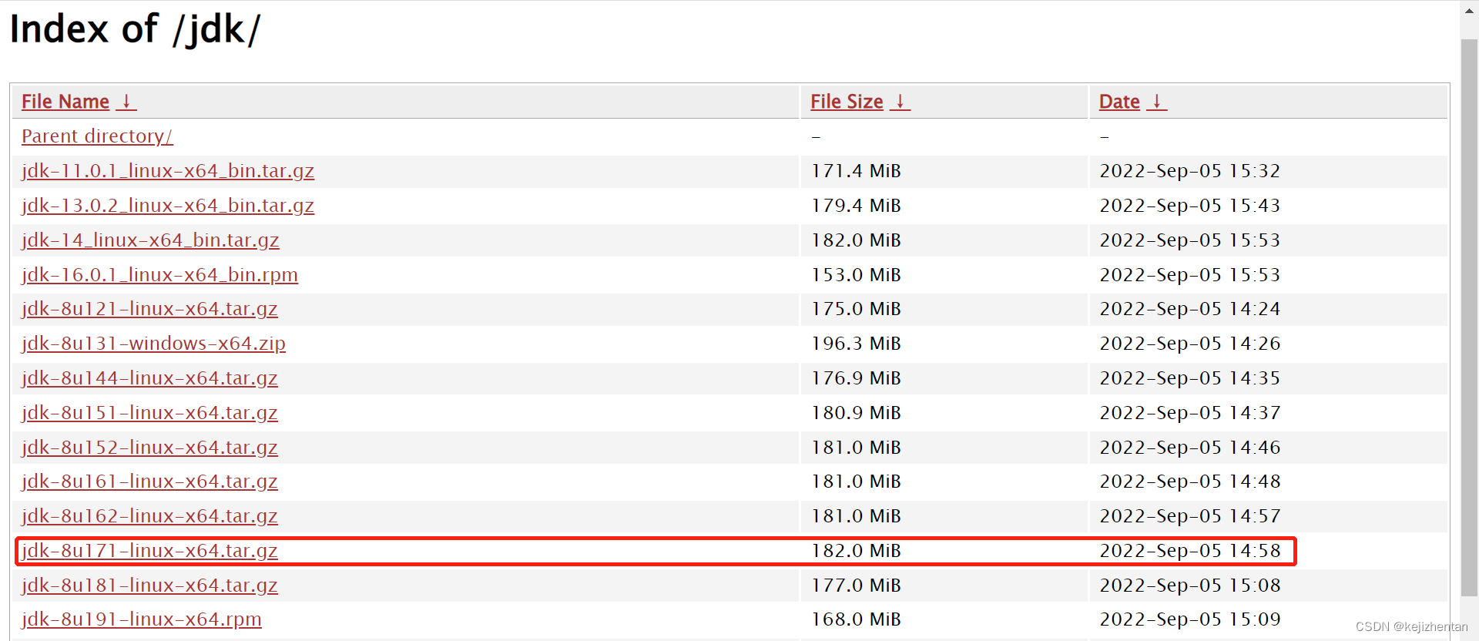The image size is (1479, 641).
Task: Download jdk-8u131-windows-x64.zip
Action: pyautogui.click(x=153, y=344)
